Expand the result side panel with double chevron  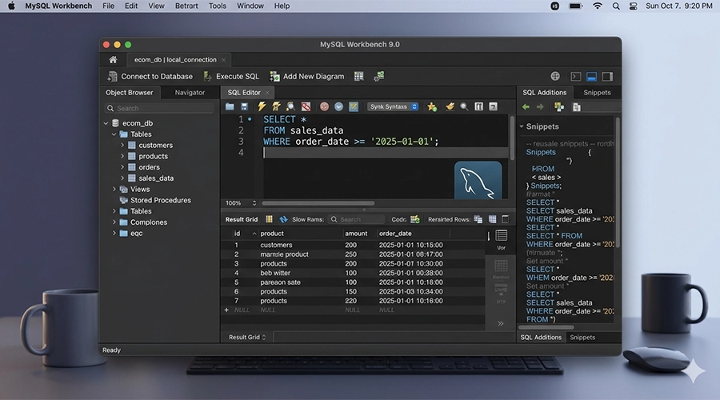pos(501,324)
